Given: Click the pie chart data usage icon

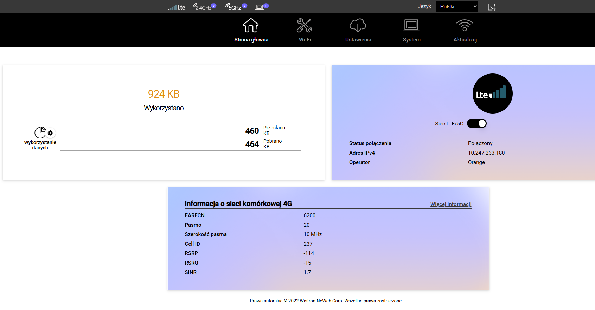Looking at the screenshot, I should coord(40,133).
